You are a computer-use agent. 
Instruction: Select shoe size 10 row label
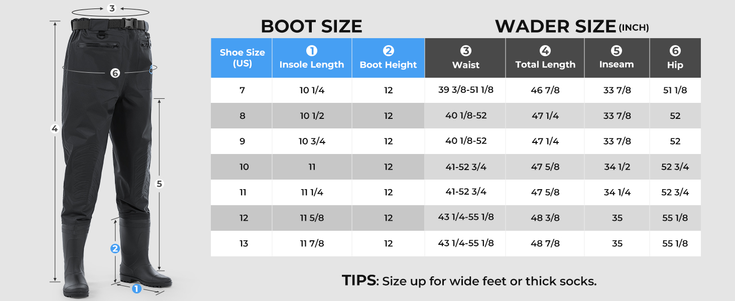click(x=243, y=167)
